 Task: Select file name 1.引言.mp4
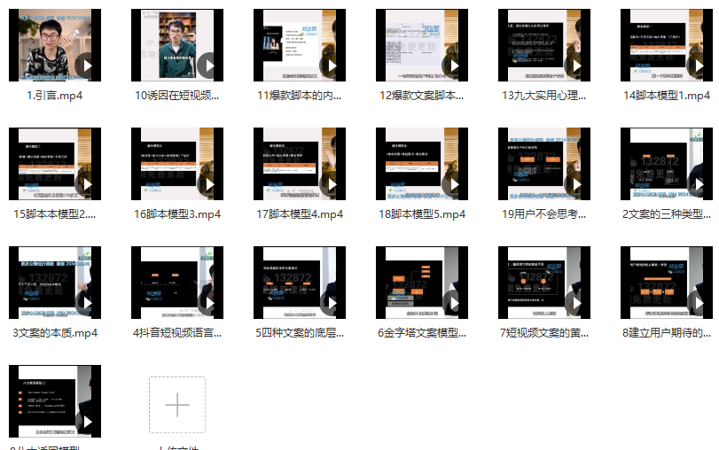click(x=55, y=96)
